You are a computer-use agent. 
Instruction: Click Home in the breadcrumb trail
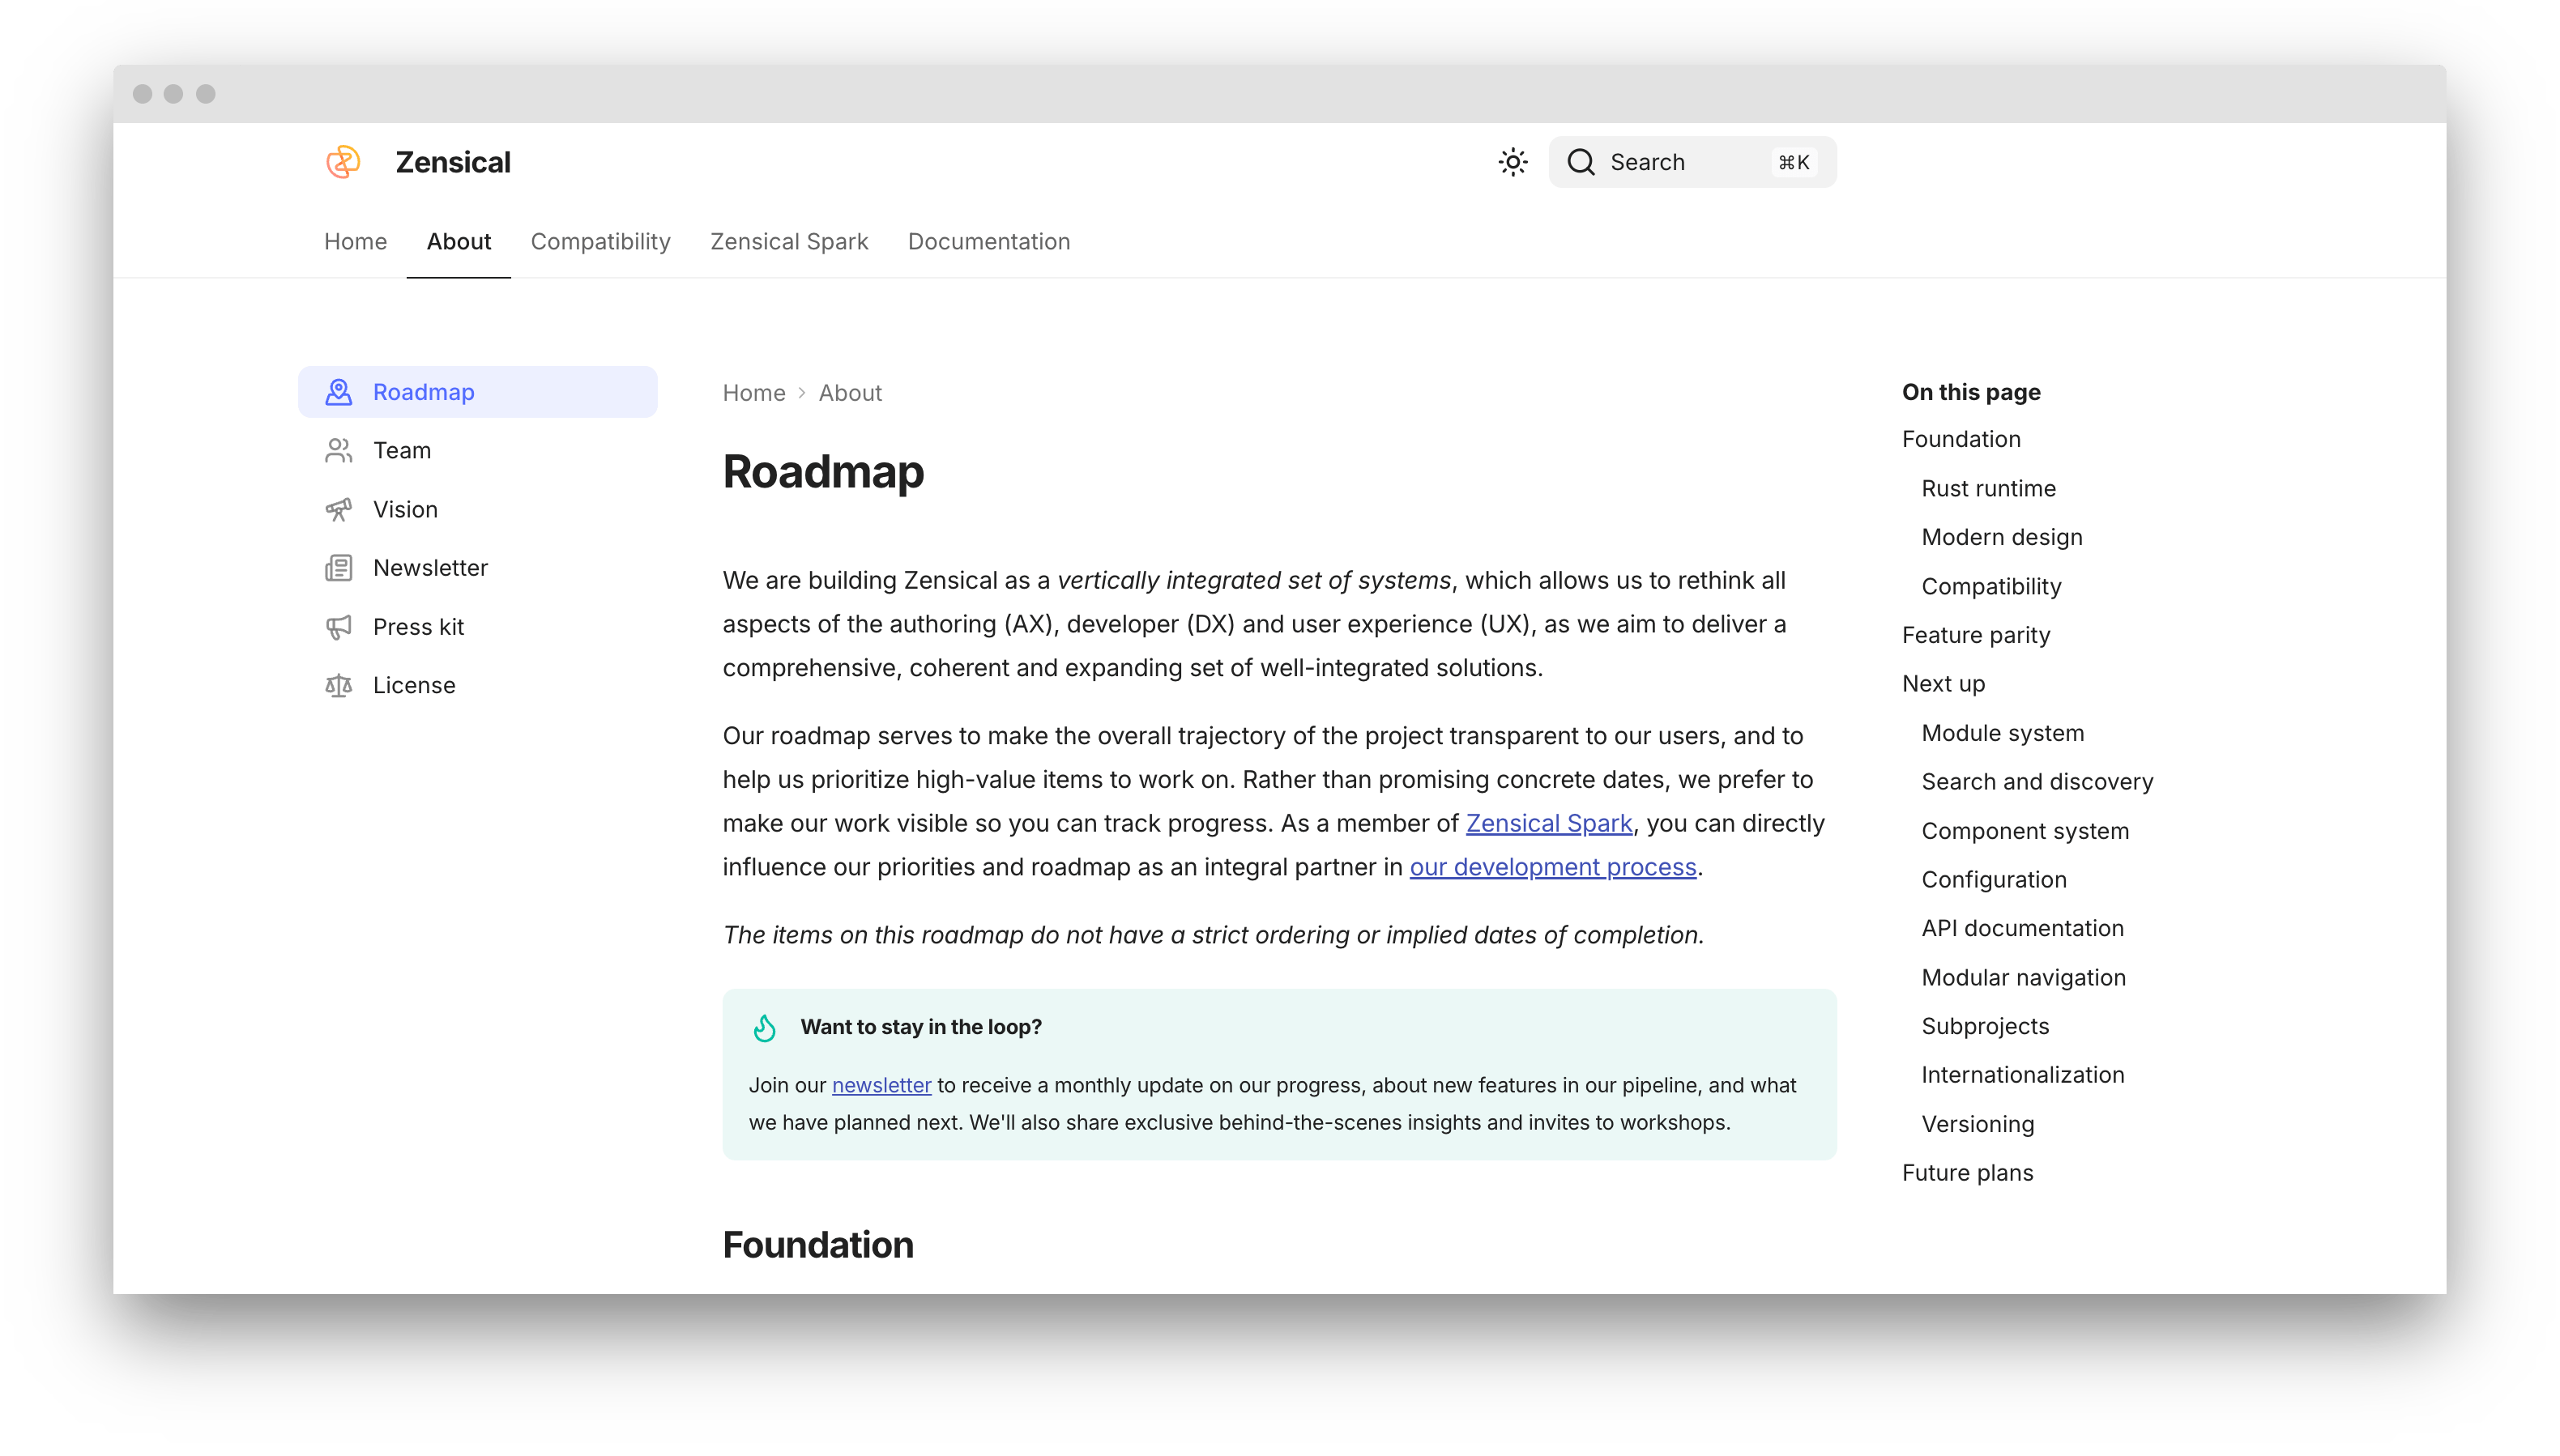click(x=753, y=392)
